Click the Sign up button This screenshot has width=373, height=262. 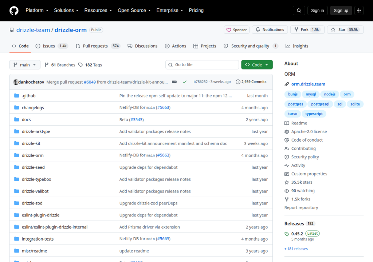pyautogui.click(x=341, y=11)
